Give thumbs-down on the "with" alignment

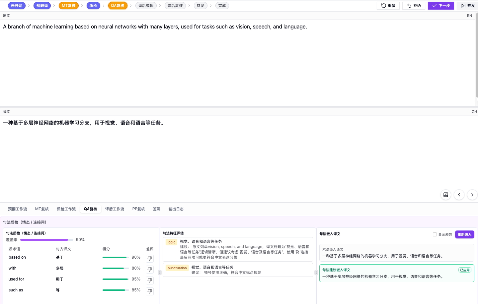coord(149,270)
